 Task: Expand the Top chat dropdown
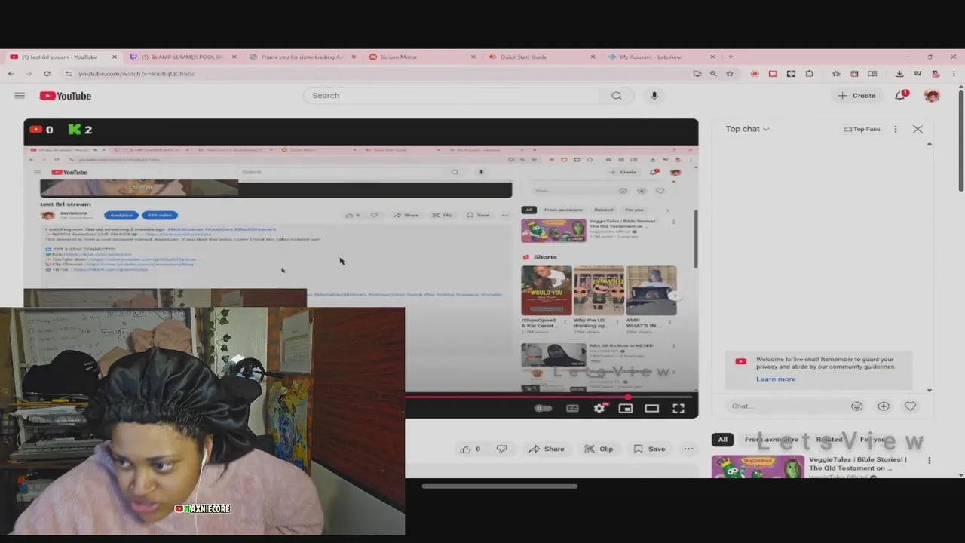coord(747,129)
